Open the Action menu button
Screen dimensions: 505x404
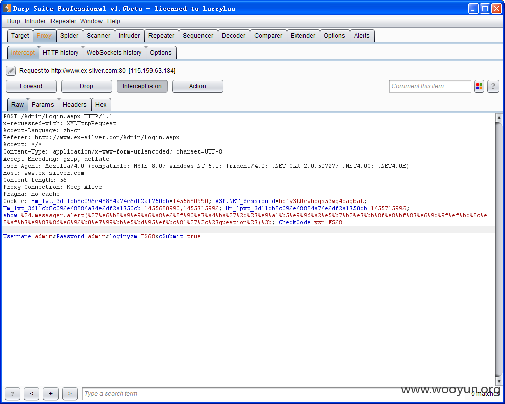pyautogui.click(x=197, y=86)
